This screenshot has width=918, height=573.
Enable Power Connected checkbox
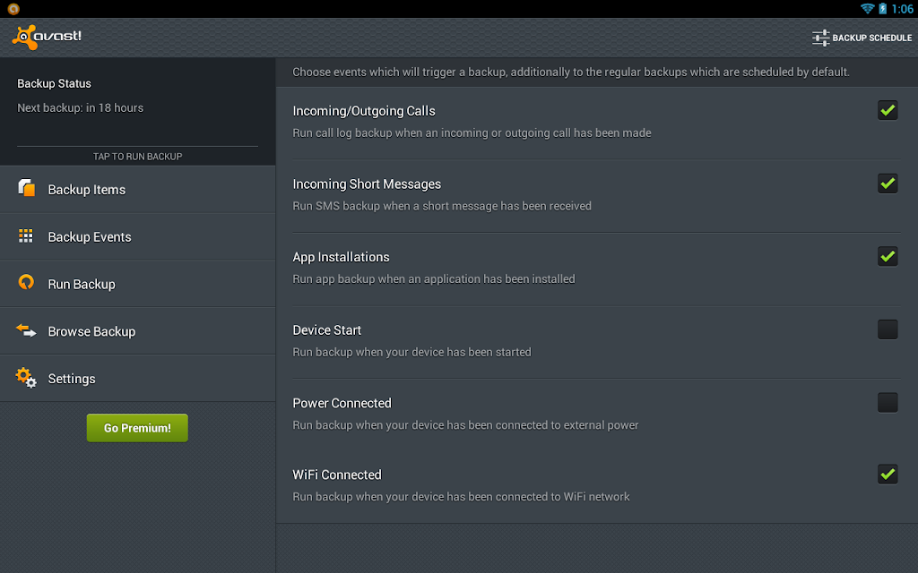888,402
